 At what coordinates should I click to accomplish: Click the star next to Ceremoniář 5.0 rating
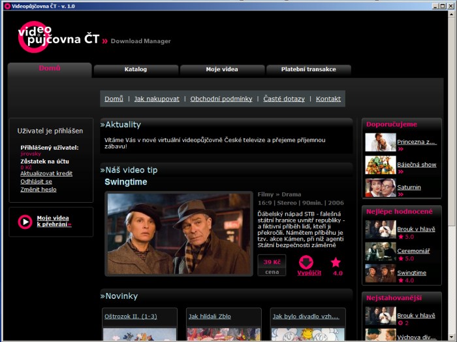(x=401, y=258)
